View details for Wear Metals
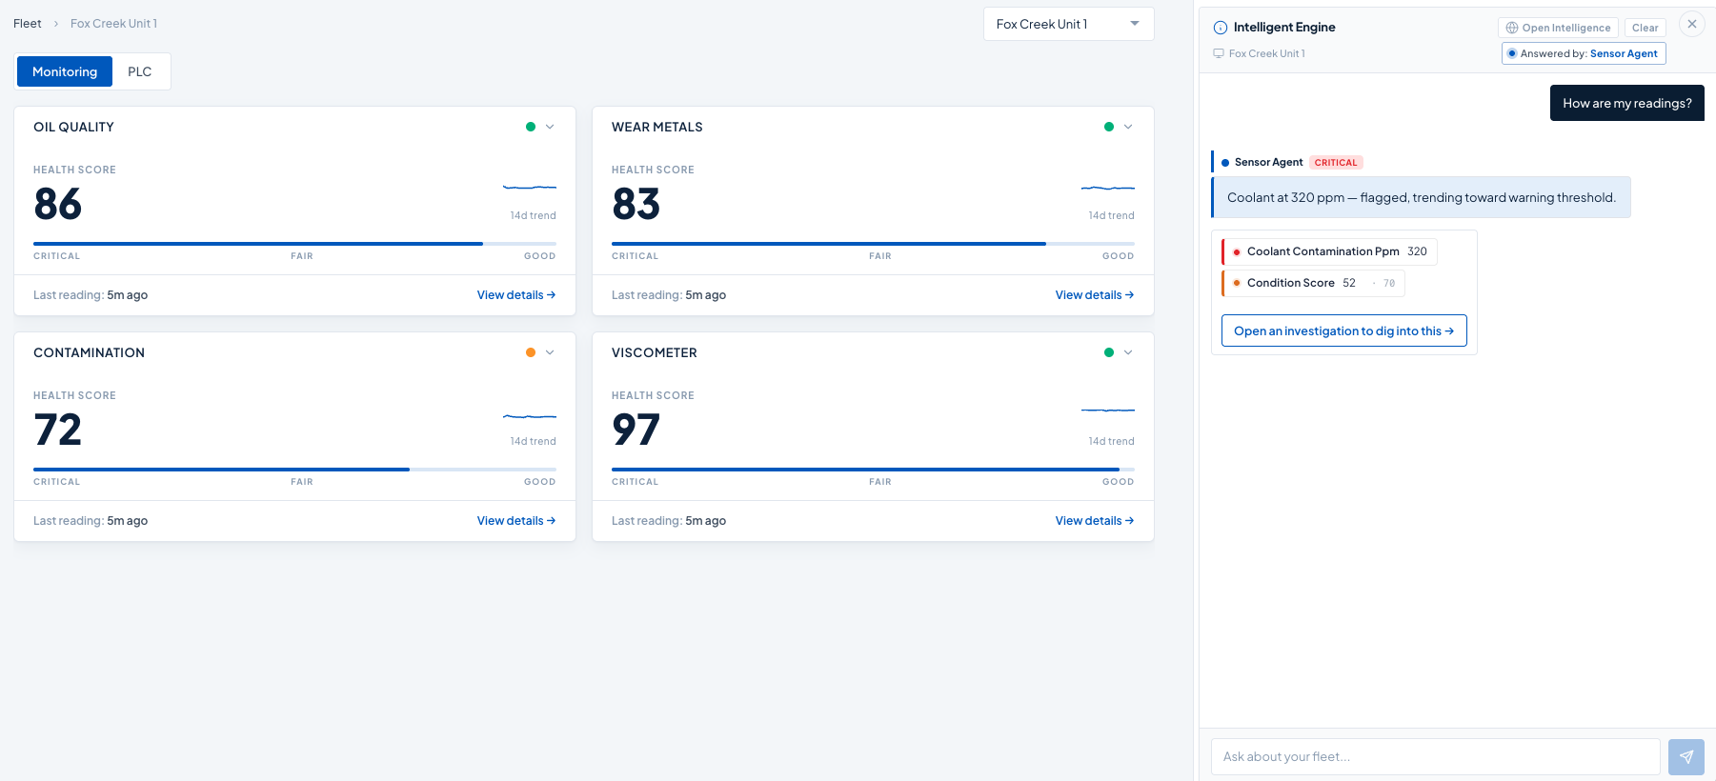Image resolution: width=1716 pixels, height=781 pixels. pyautogui.click(x=1095, y=295)
